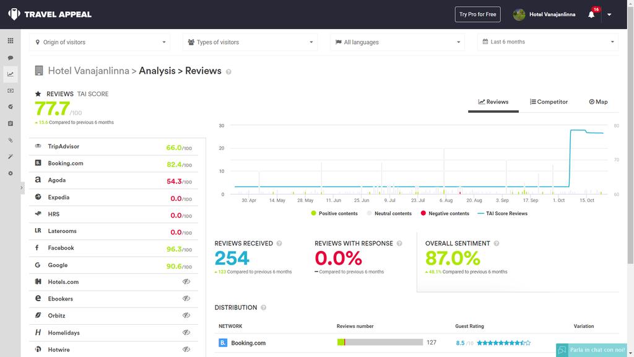Click the Variation column header
This screenshot has height=357, width=634.
tap(584, 326)
